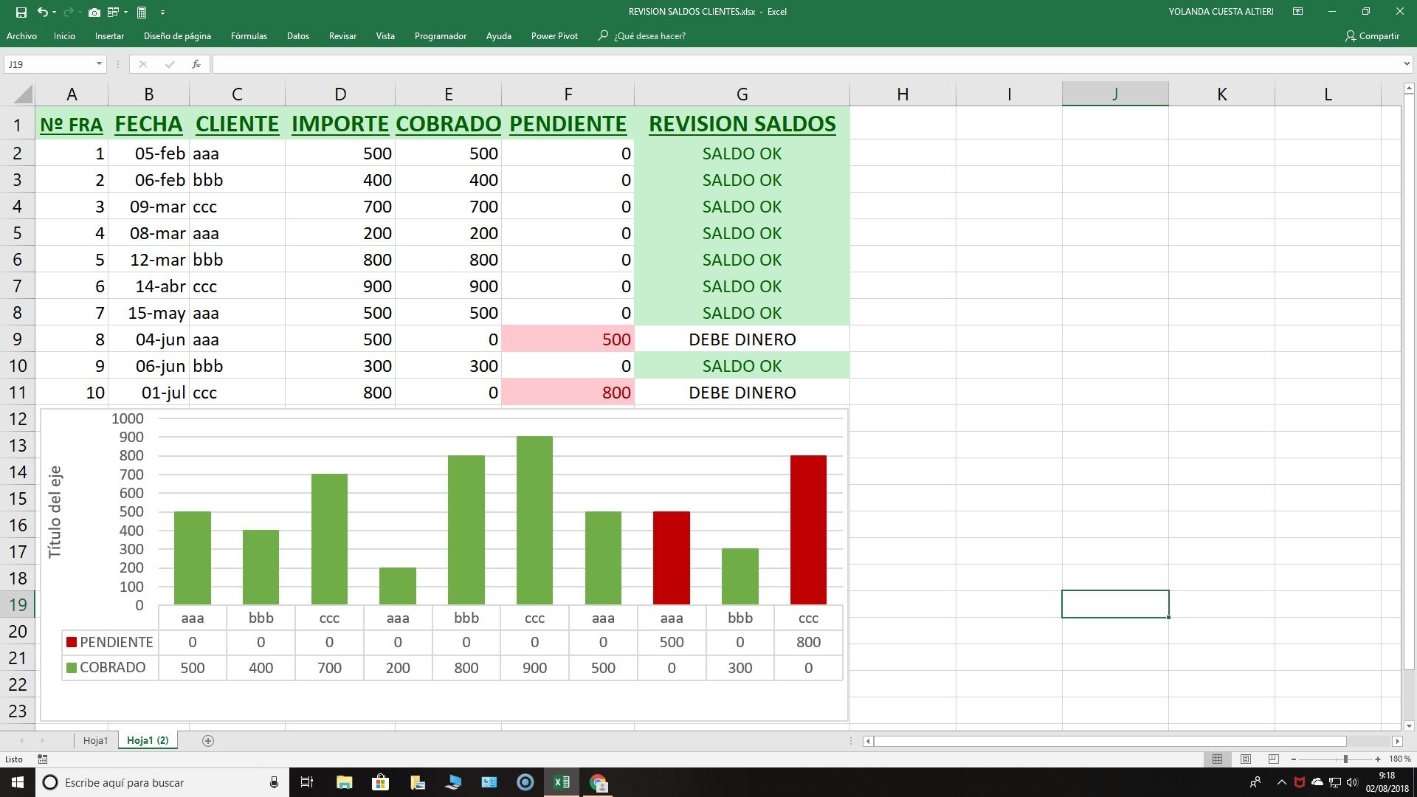This screenshot has height=797, width=1417.
Task: Add a new sheet with the plus icon
Action: (208, 741)
